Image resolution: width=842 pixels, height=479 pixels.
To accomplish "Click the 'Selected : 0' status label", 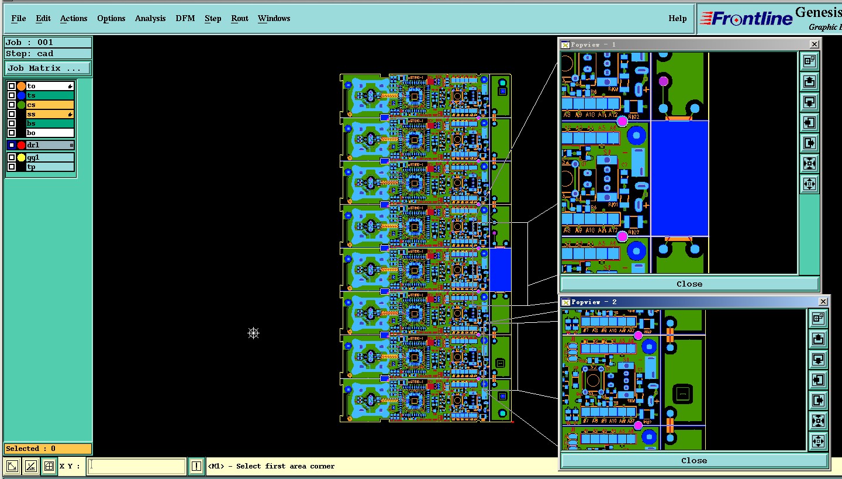I will (48, 449).
